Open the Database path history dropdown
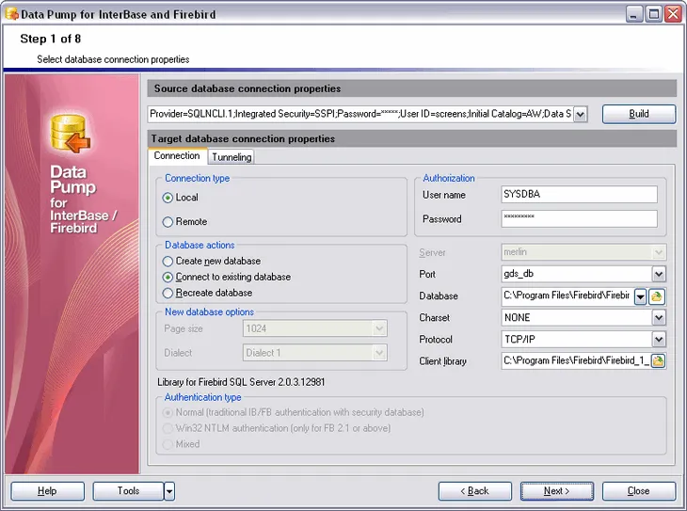 640,296
